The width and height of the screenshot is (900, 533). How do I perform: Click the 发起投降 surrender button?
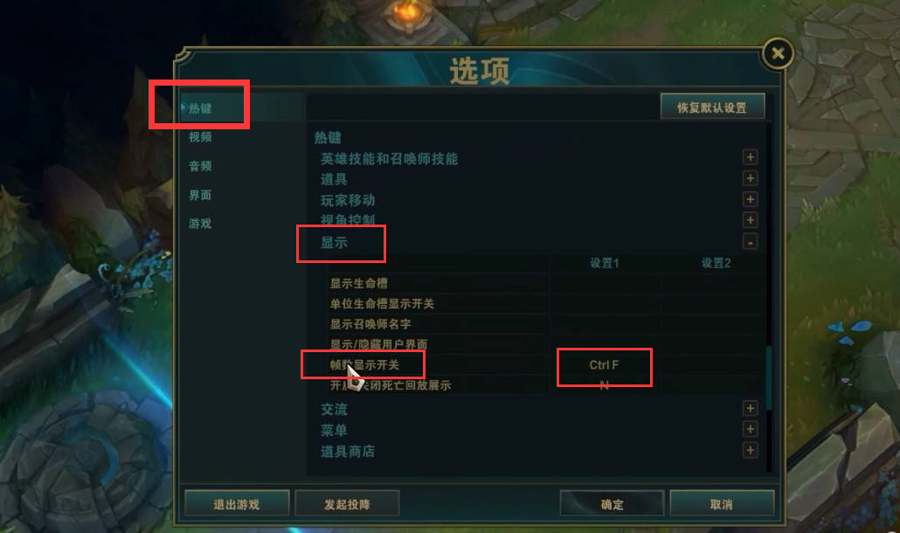click(347, 504)
